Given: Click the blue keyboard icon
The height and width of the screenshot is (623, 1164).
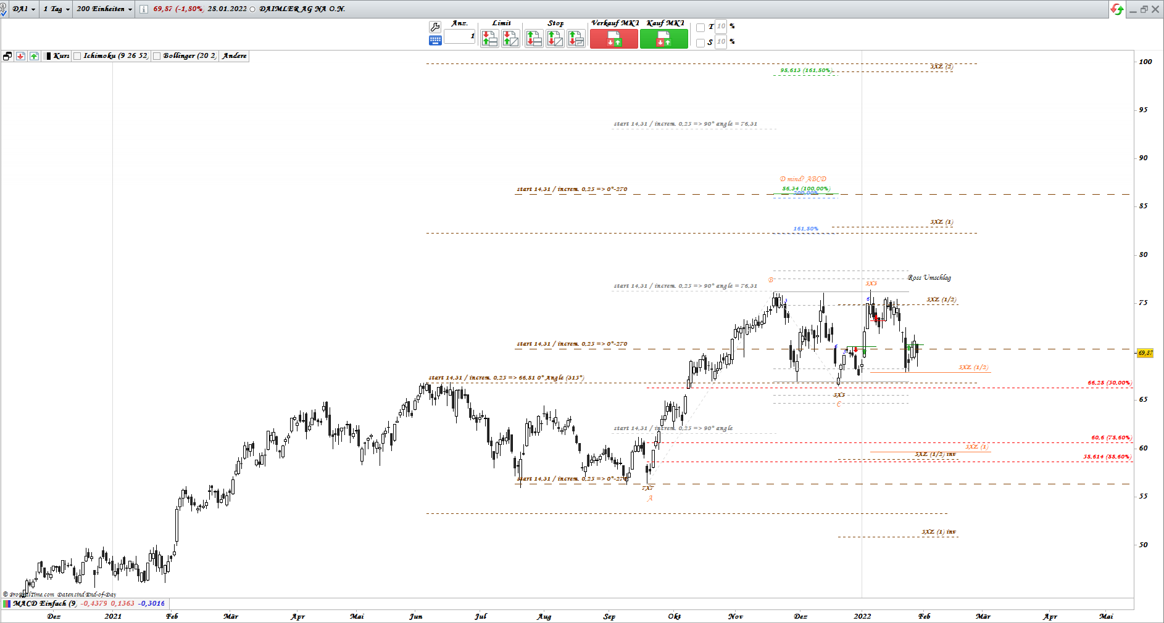Looking at the screenshot, I should pyautogui.click(x=434, y=41).
